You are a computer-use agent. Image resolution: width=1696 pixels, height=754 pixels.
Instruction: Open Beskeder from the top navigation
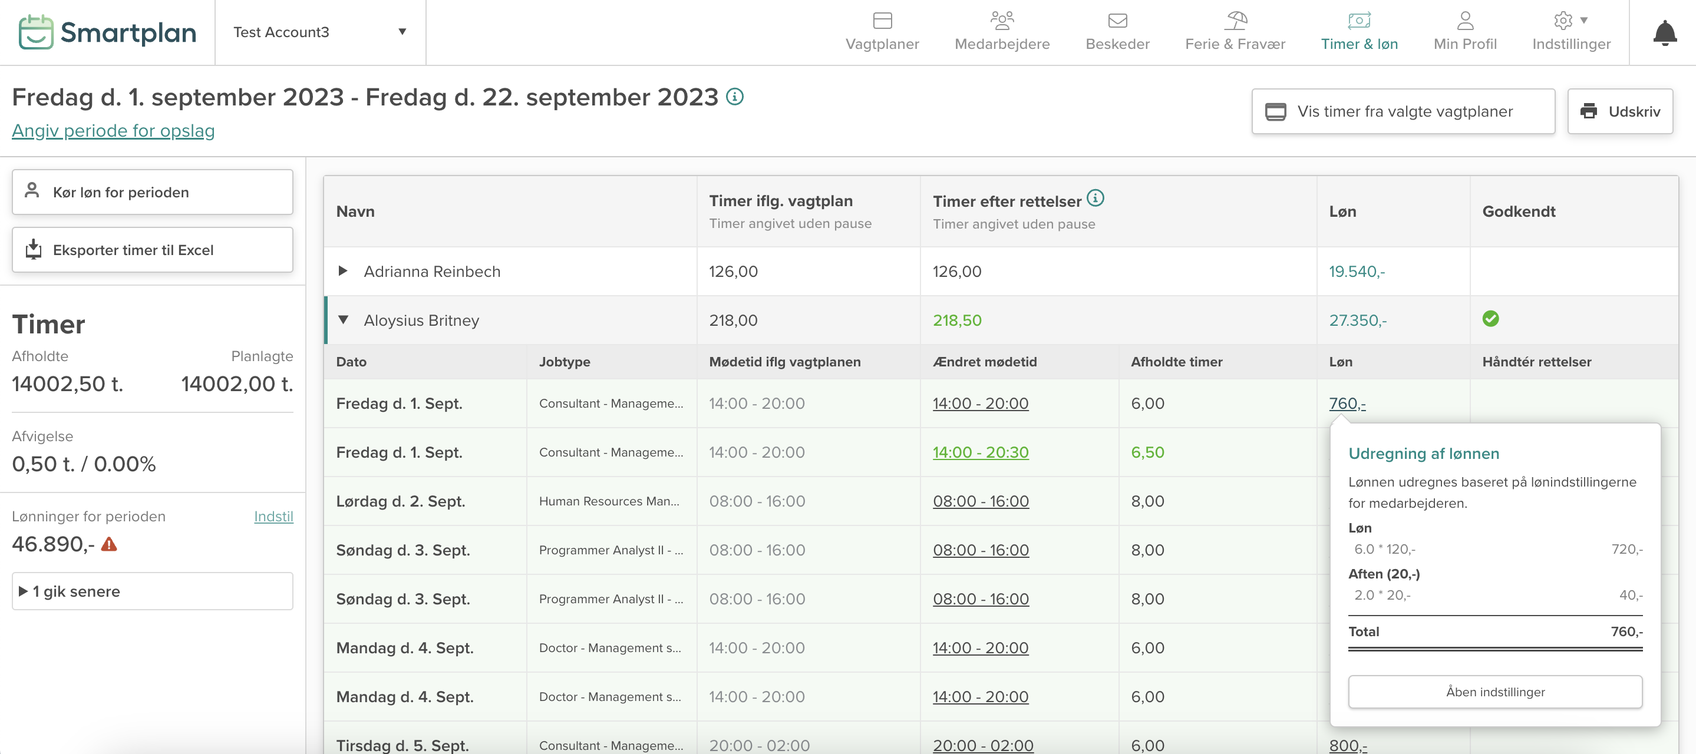click(x=1117, y=32)
